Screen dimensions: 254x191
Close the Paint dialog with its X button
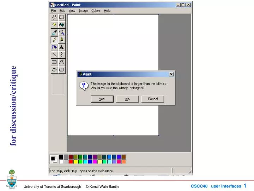[x=171, y=74]
